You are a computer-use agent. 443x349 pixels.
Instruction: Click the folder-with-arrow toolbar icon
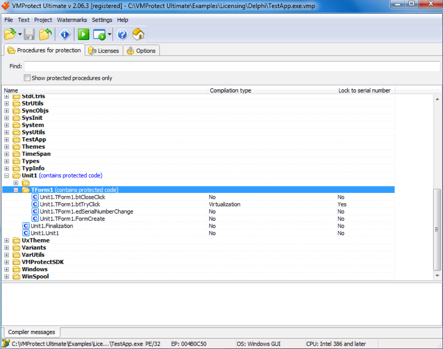pyautogui.click(x=46, y=35)
